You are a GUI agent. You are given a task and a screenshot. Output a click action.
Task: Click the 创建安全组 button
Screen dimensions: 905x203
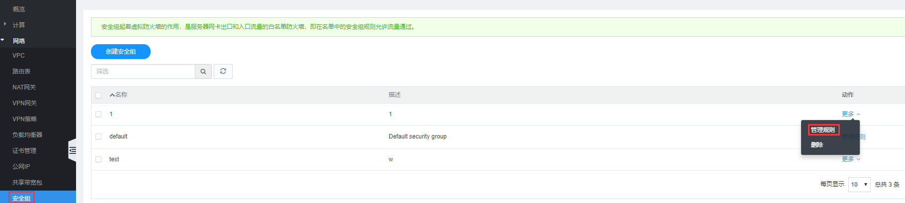pos(121,52)
